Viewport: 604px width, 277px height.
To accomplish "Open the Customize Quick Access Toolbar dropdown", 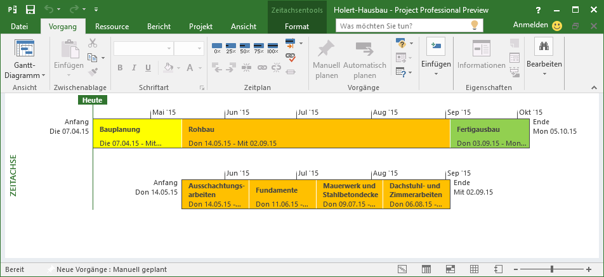I will click(96, 10).
